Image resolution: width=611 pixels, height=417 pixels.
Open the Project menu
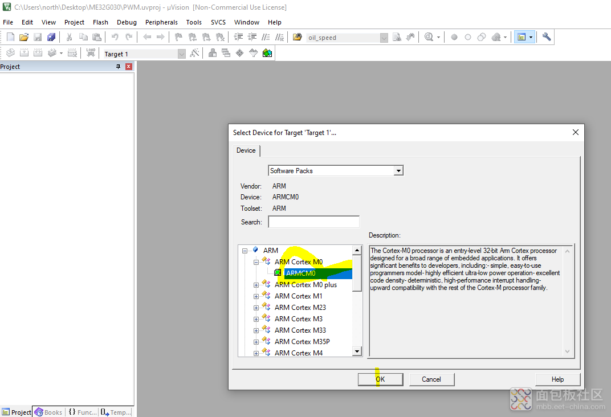click(74, 22)
